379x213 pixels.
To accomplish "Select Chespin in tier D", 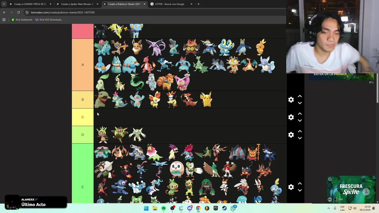I will [x=102, y=135].
